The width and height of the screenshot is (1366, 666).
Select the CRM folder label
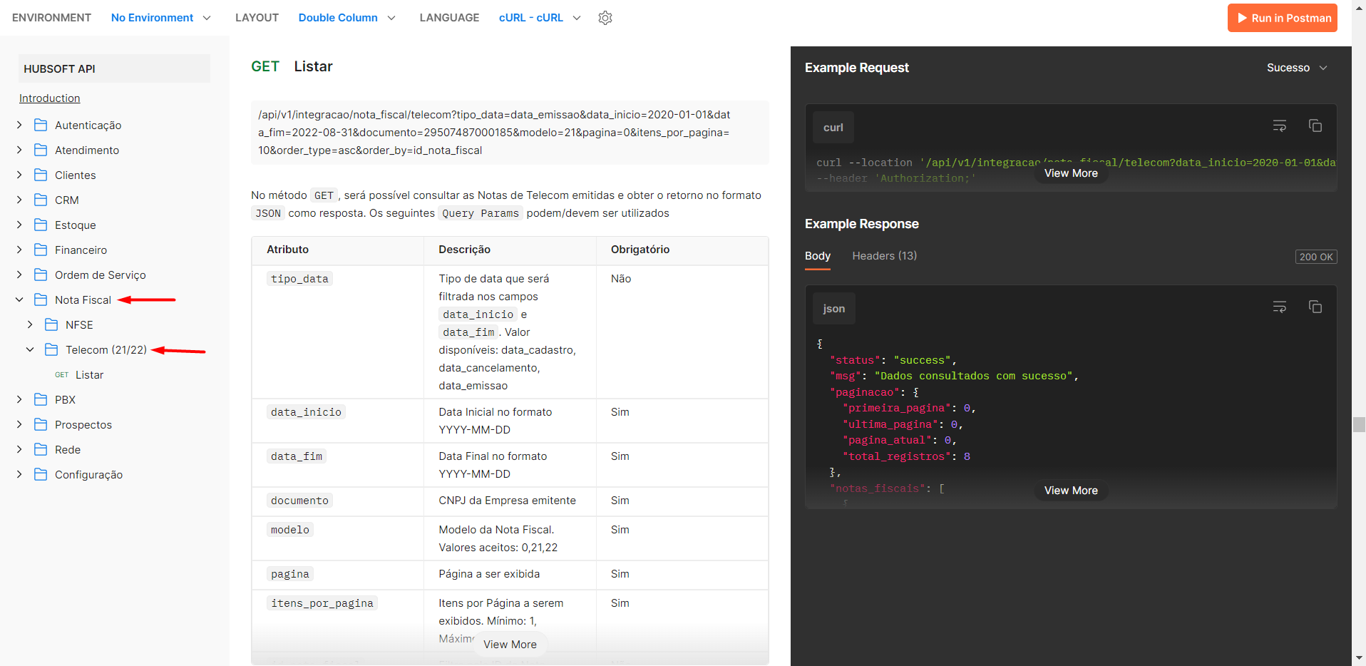(x=67, y=200)
